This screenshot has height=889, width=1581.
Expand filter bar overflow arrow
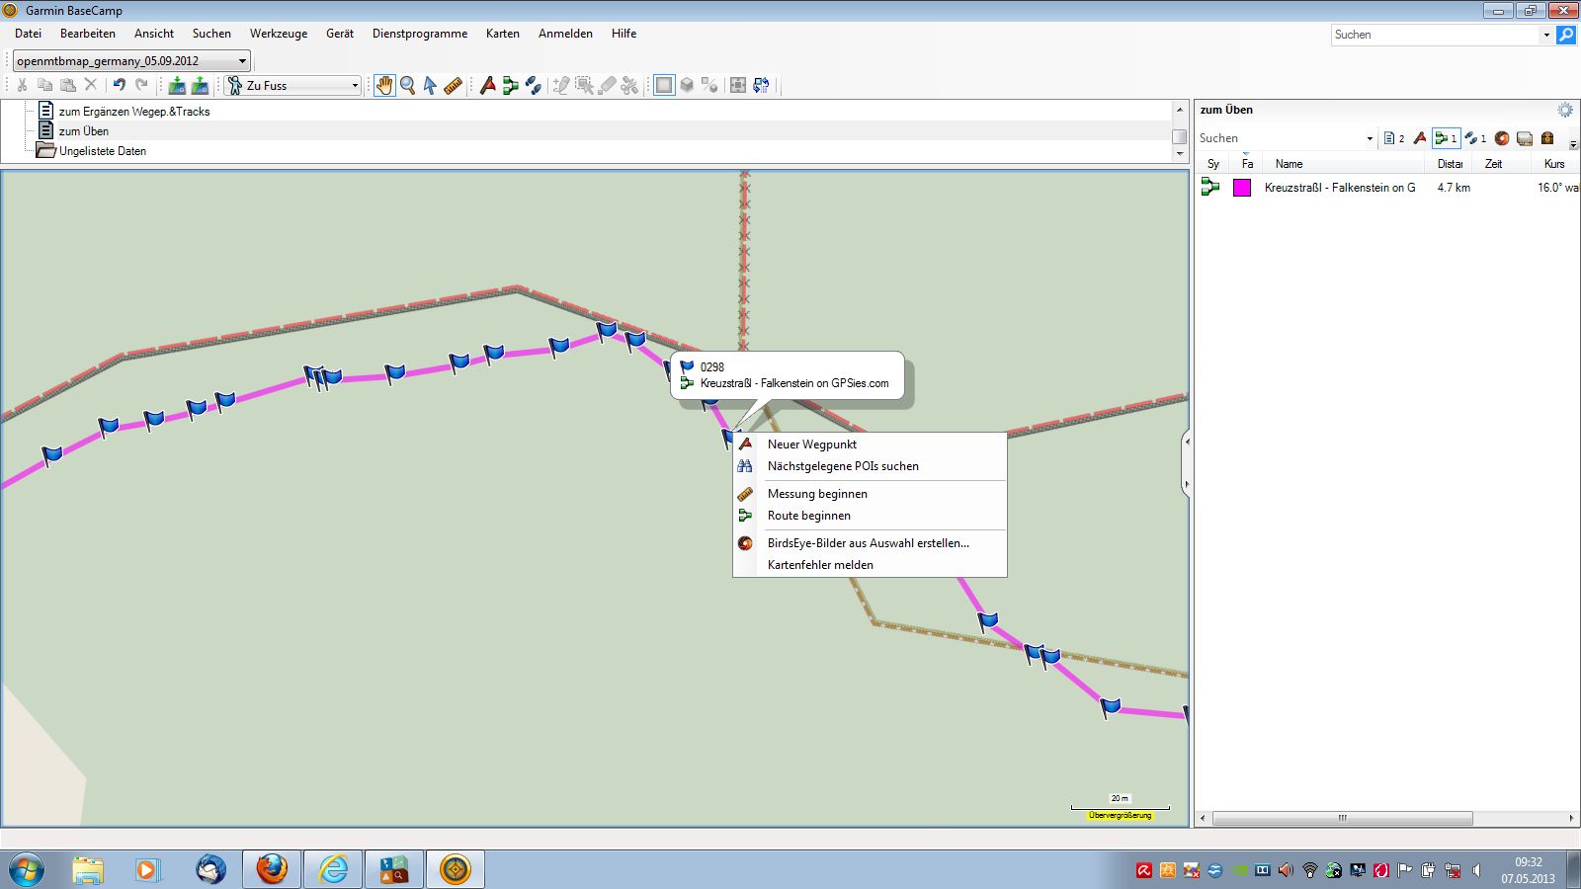1573,144
